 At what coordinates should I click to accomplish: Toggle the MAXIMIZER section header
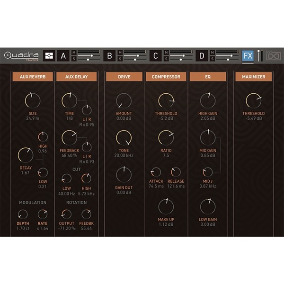(x=253, y=76)
